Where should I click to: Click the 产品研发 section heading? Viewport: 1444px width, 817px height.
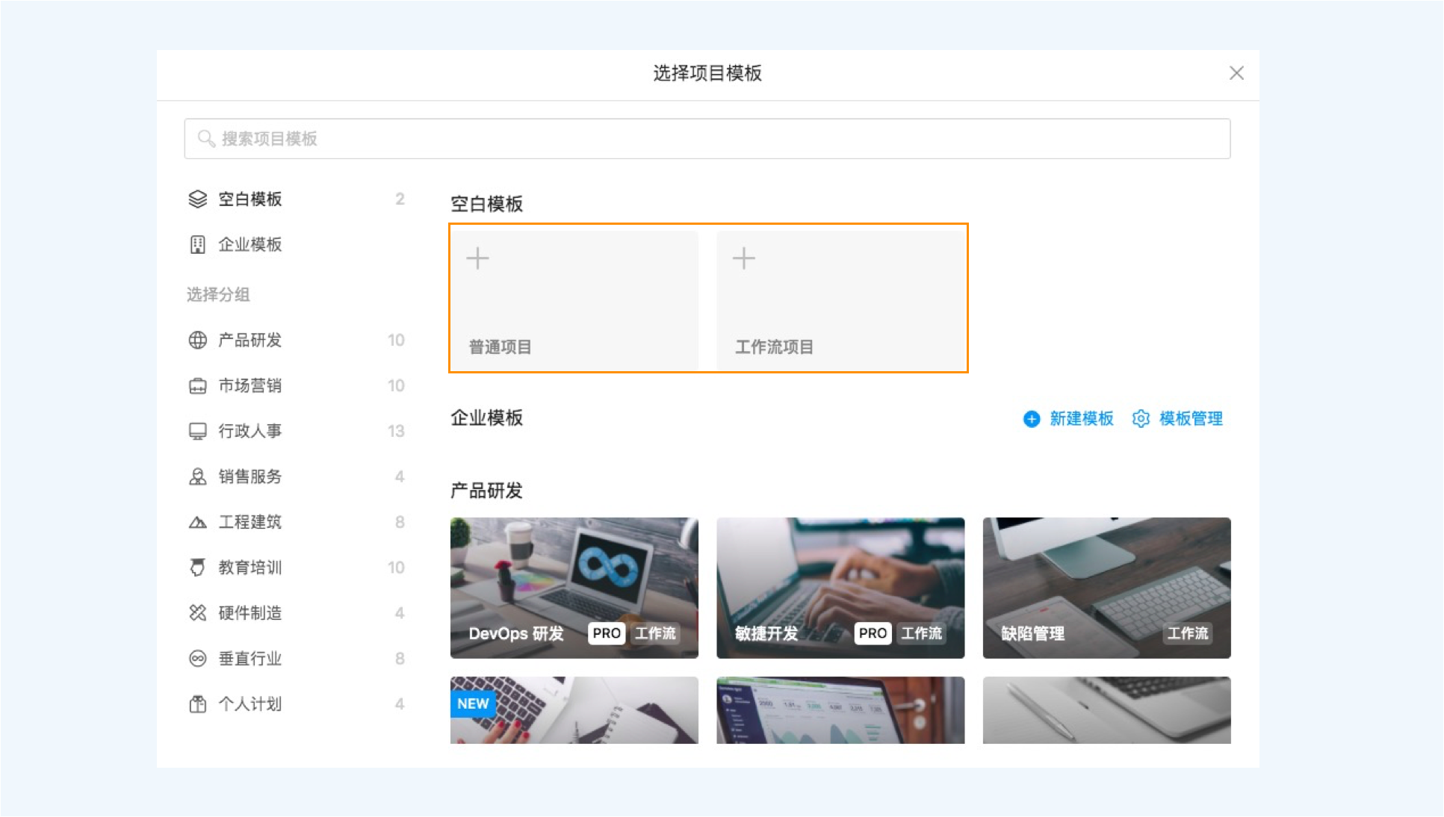coord(486,491)
